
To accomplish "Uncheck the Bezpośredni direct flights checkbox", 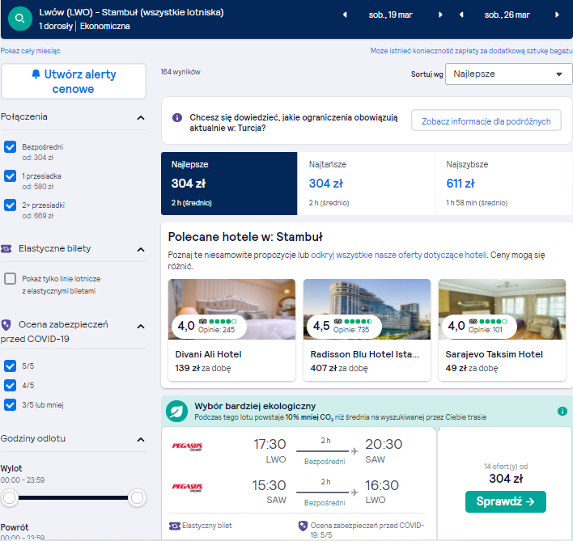I will [11, 147].
